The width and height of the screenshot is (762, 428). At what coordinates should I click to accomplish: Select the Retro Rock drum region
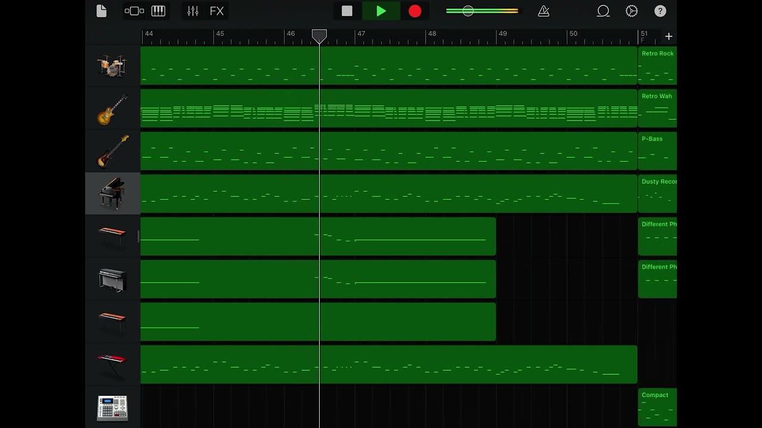click(657, 65)
